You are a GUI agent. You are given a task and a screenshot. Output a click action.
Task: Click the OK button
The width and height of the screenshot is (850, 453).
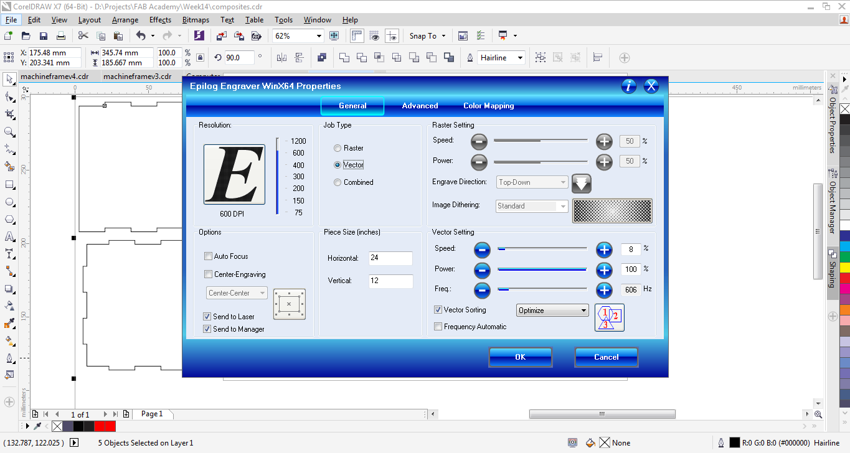tap(520, 357)
